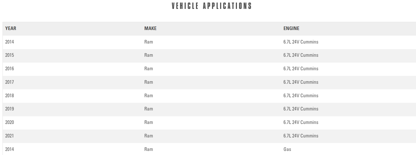Image resolution: width=416 pixels, height=155 pixels.
Task: Click 6.7L 24V Cummins in the 2021 row
Action: click(301, 136)
